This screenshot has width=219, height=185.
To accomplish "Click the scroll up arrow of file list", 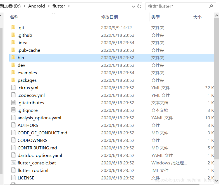I will click(x=216, y=15).
